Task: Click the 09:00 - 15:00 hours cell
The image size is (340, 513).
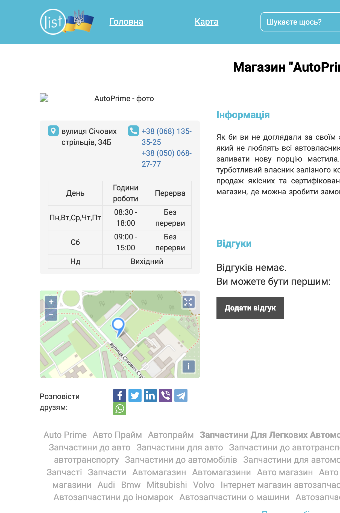Action: (x=126, y=242)
